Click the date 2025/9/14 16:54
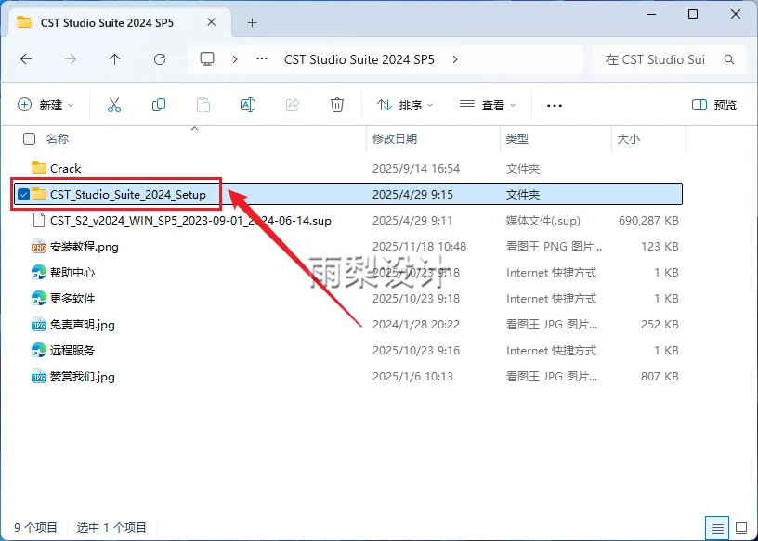The height and width of the screenshot is (541, 758). click(x=416, y=169)
